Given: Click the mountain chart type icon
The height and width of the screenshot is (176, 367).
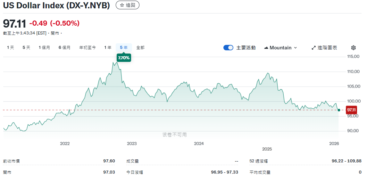Looking at the screenshot, I should [266, 48].
